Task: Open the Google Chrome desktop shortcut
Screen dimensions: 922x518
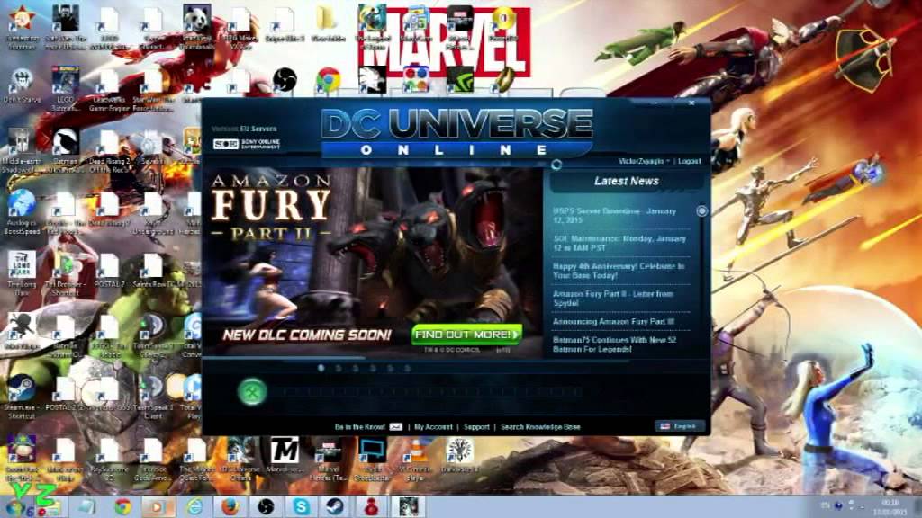Action: 328,80
